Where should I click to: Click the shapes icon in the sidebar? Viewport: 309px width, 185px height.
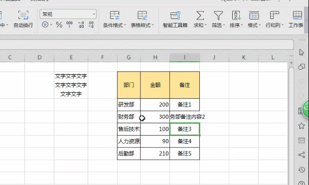[302, 67]
